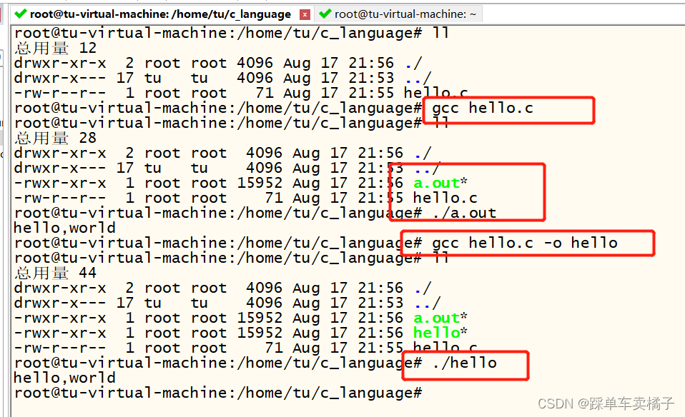Image resolution: width=685 pixels, height=417 pixels.
Task: Click the './a.out' command text
Action: tap(465, 213)
